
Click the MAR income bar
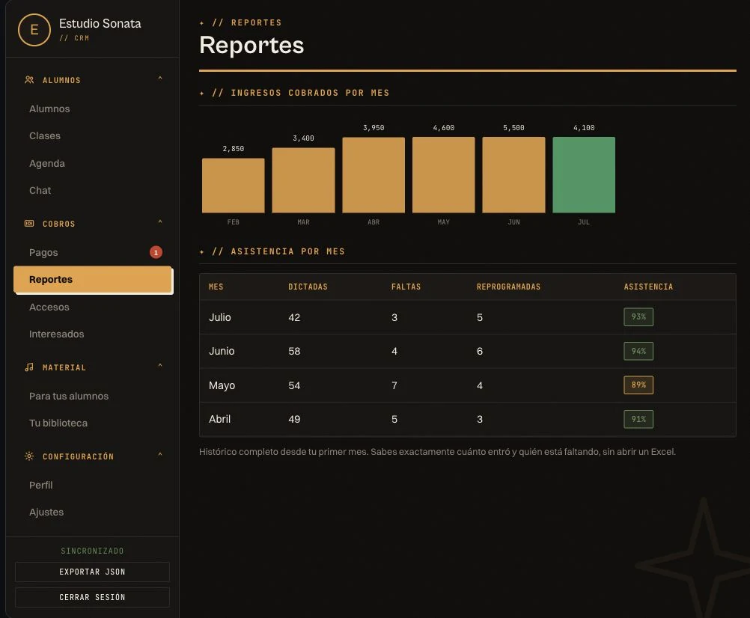click(303, 180)
